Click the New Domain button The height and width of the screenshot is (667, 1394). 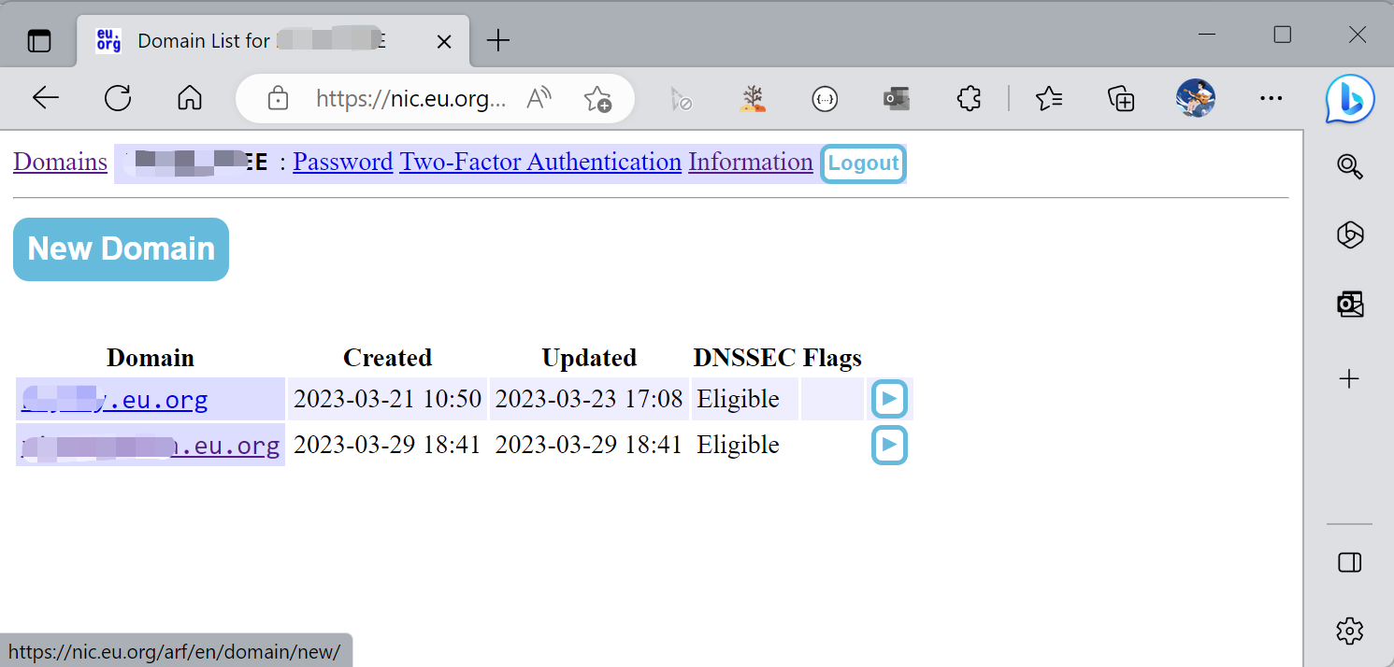pos(121,249)
